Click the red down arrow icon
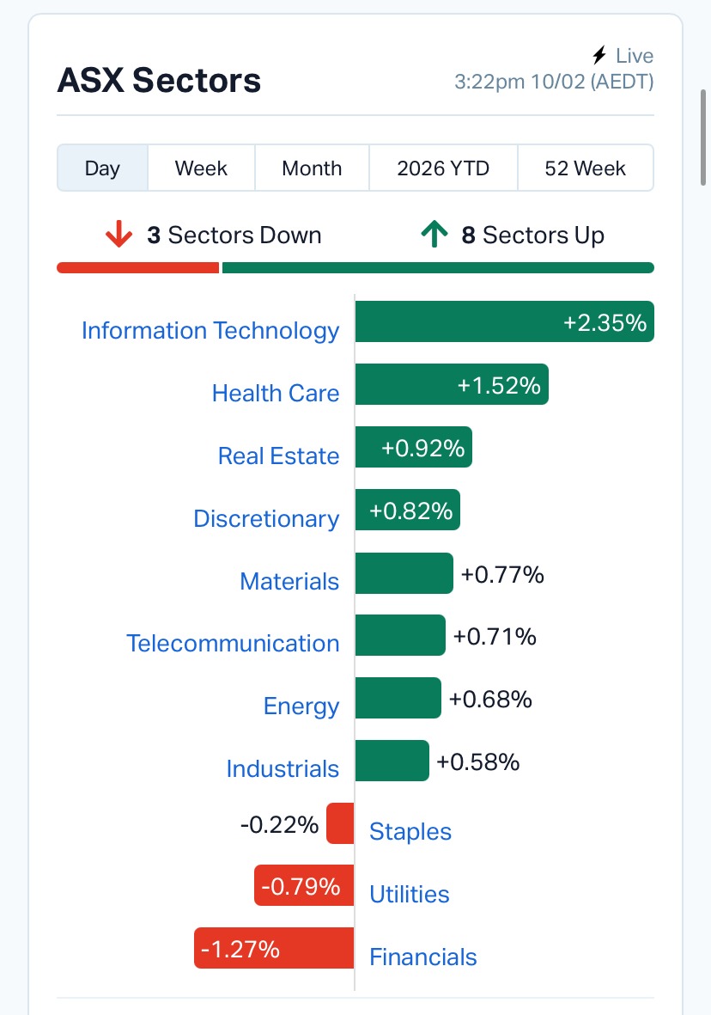Screen dimensions: 711x1015 [x=118, y=235]
